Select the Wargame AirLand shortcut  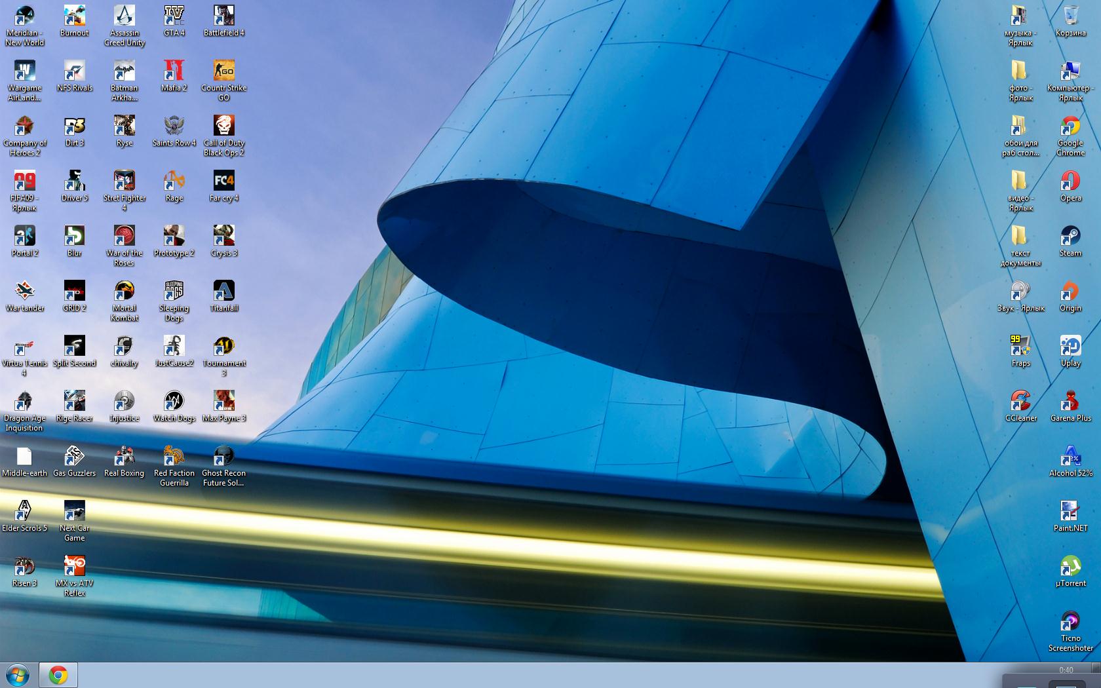pos(24,81)
